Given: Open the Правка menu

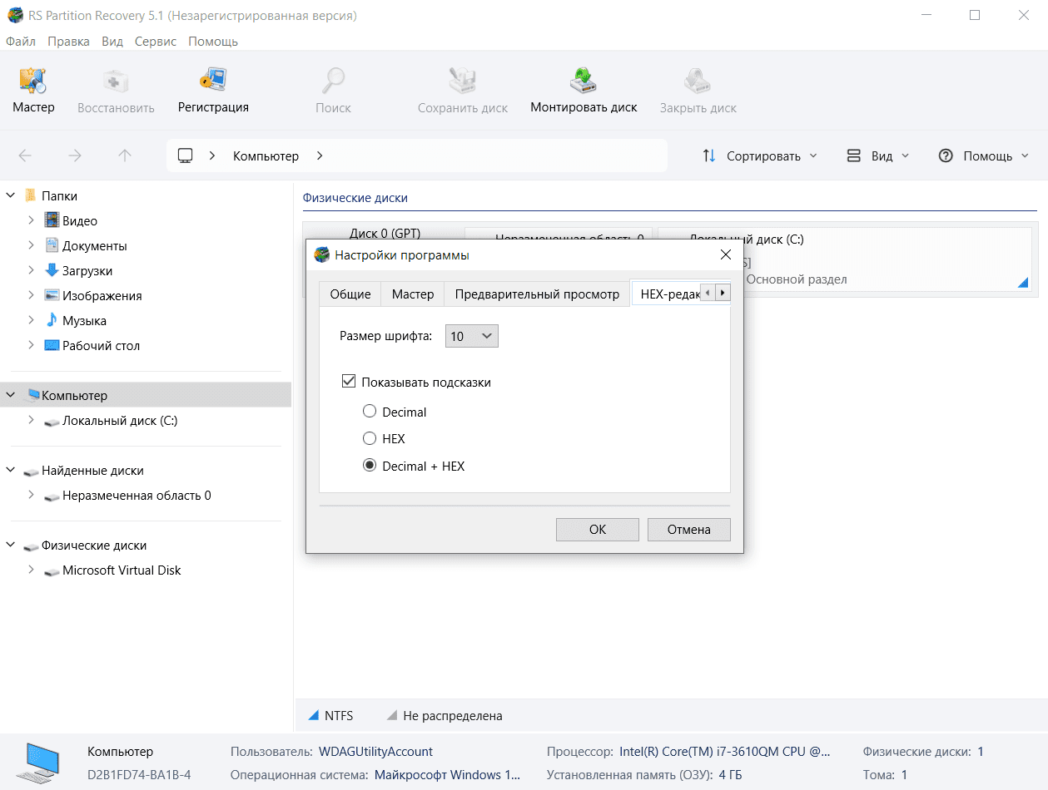Looking at the screenshot, I should click(68, 41).
